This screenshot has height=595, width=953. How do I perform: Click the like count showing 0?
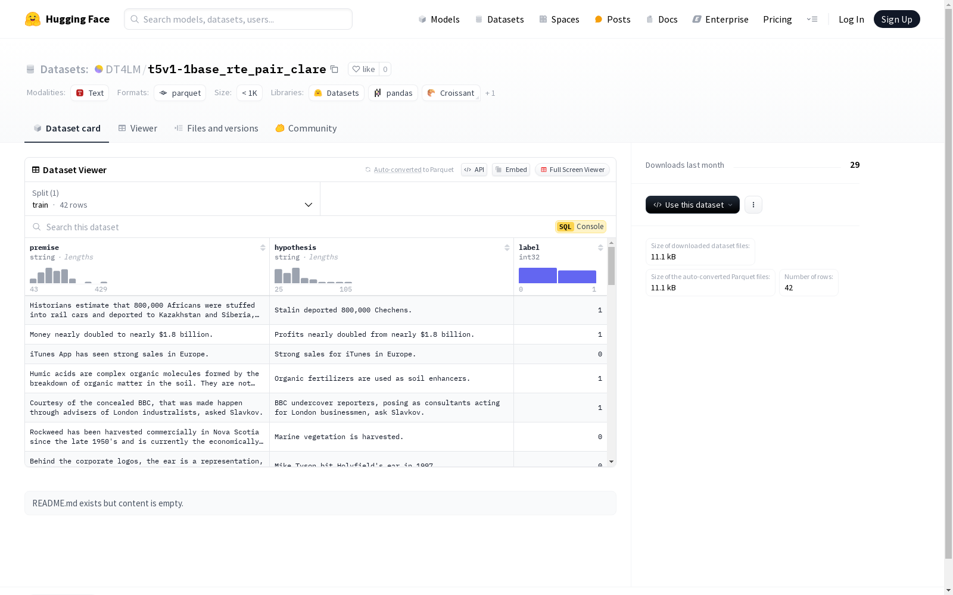(x=385, y=69)
